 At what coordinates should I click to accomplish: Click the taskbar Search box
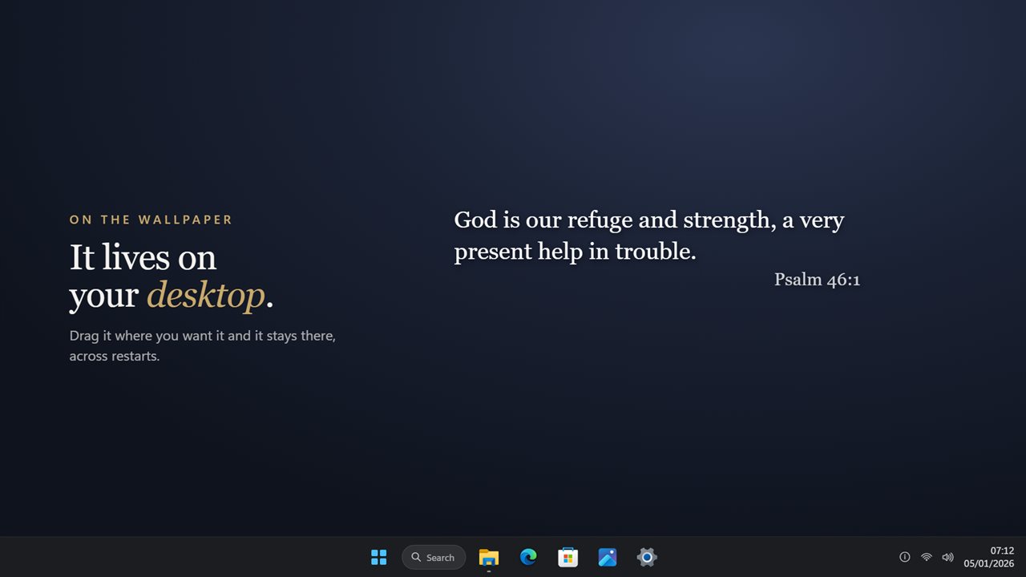click(434, 557)
